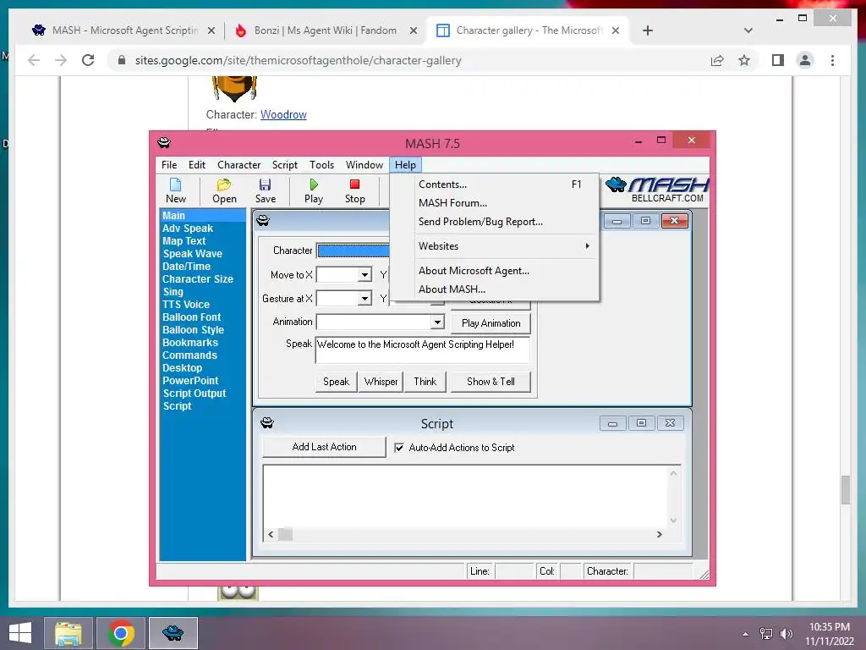Click the MASH taskbar icon
866x650 pixels.
click(173, 633)
